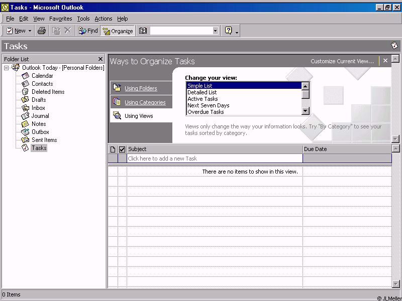This screenshot has height=301, width=402.
Task: Click the new Task subject field
Action: (215, 159)
